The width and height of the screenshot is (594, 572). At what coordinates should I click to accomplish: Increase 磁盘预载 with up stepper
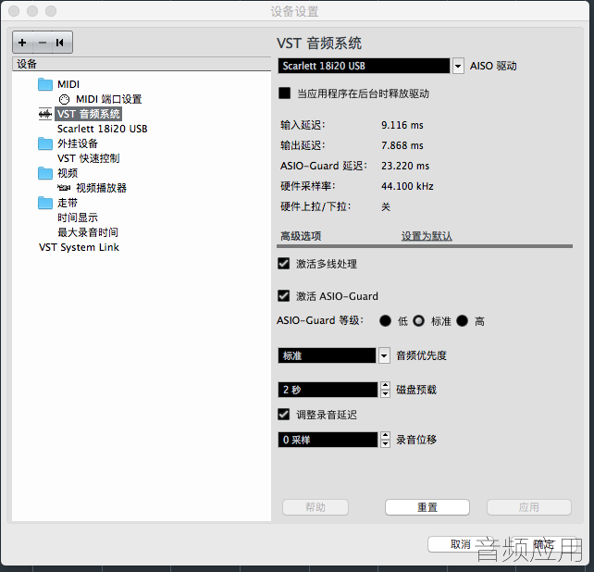[385, 386]
